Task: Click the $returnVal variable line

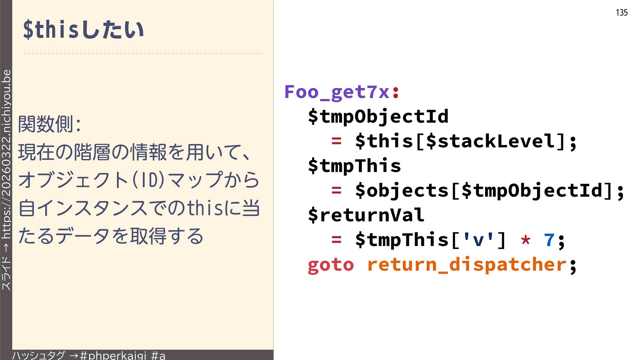Action: coord(366,215)
